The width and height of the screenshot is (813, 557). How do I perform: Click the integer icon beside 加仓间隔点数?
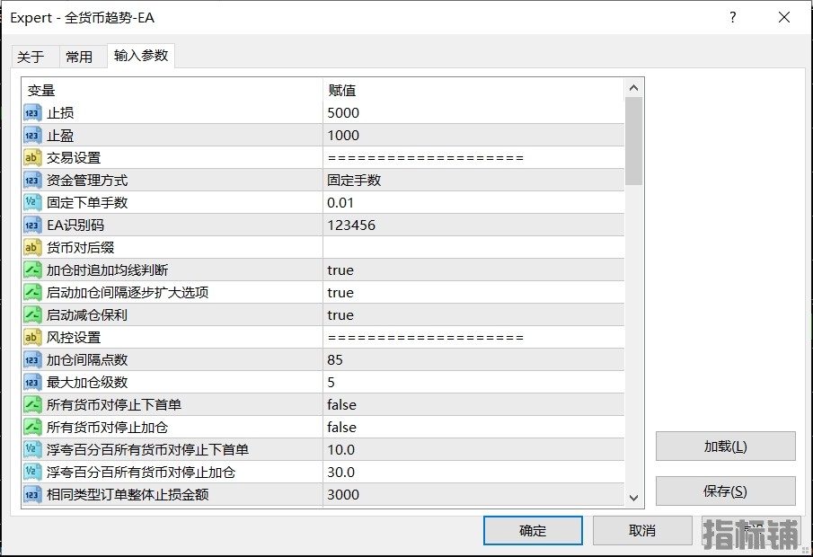(x=31, y=360)
